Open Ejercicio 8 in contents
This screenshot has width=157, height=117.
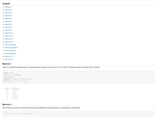click(x=9, y=27)
